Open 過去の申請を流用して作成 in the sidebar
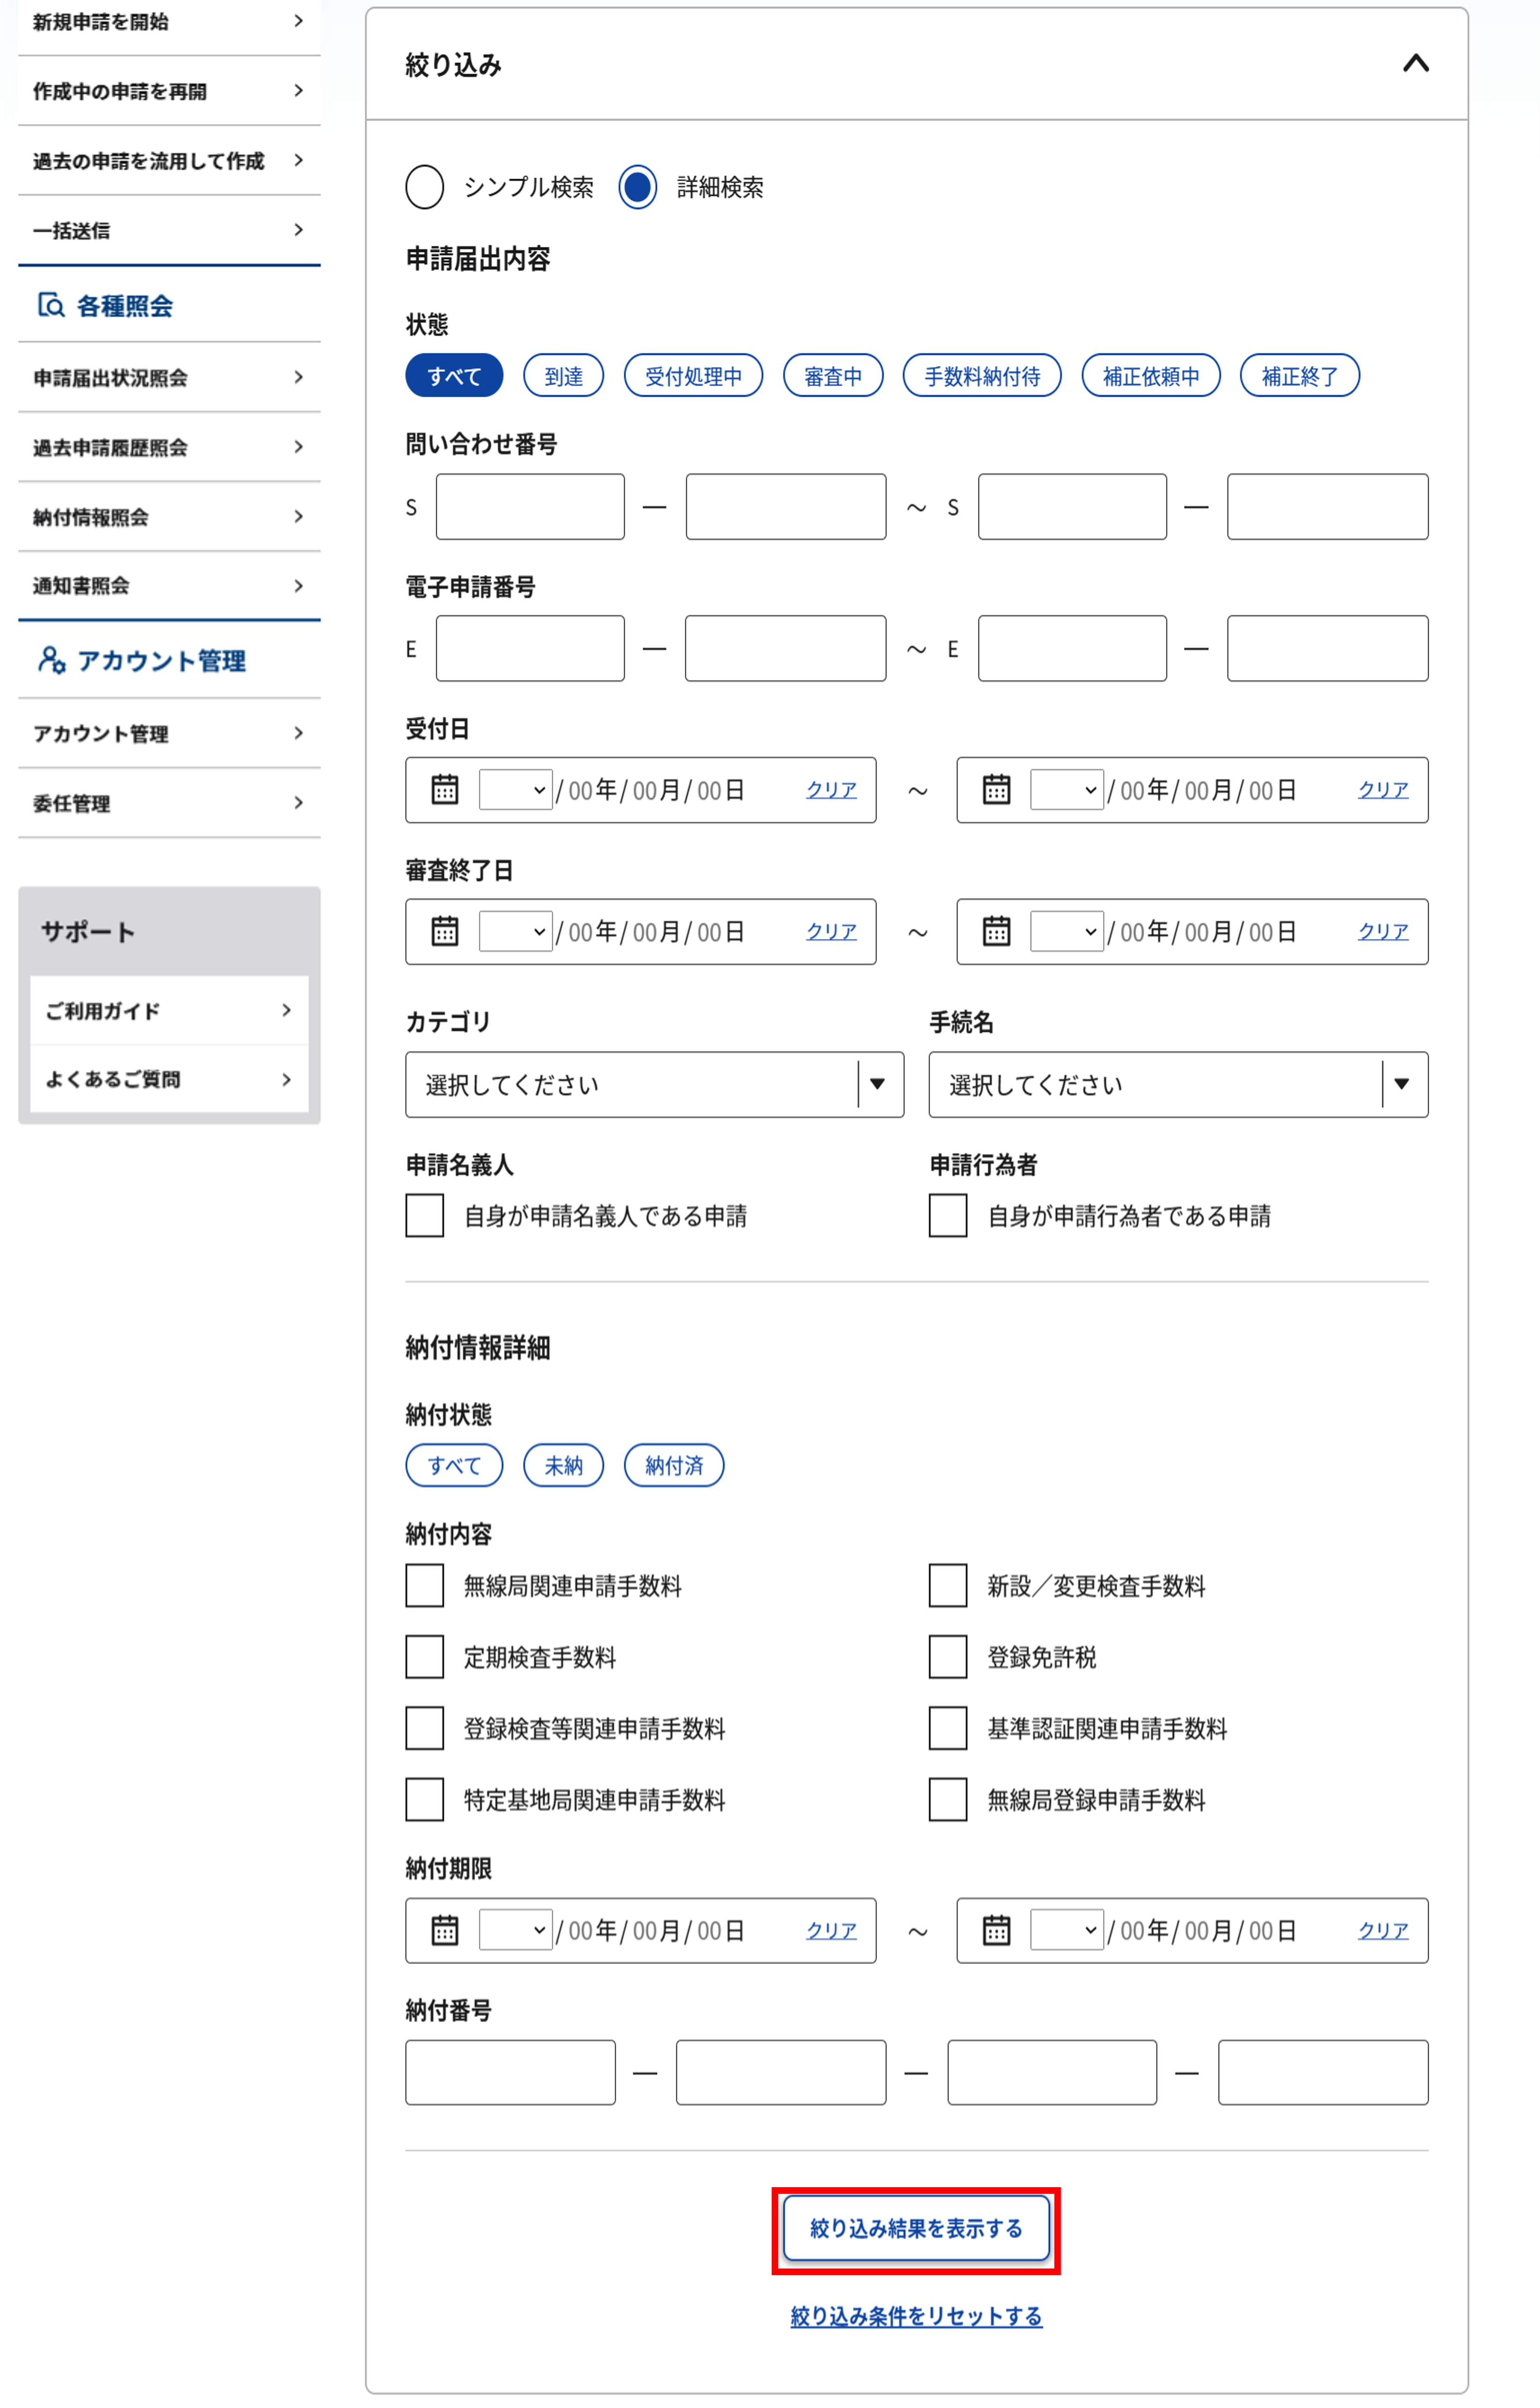The width and height of the screenshot is (1540, 2408). [169, 160]
